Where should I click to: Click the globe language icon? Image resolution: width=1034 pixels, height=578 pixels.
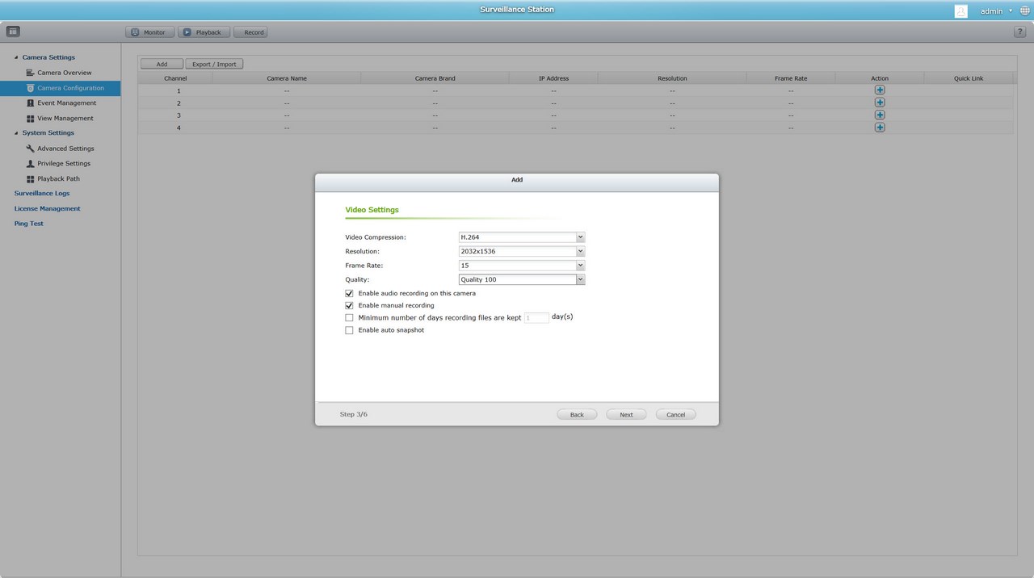1025,10
